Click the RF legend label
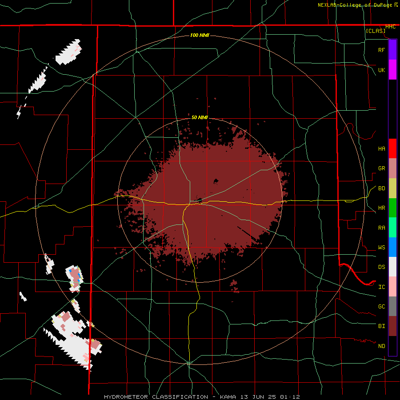 click(381, 50)
